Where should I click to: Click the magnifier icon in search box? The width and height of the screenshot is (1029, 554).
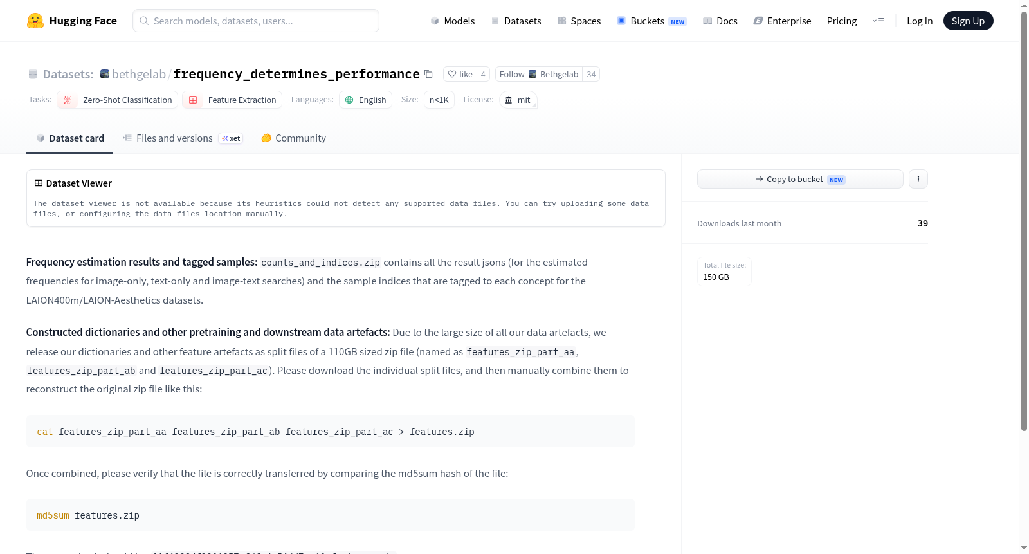tap(144, 21)
